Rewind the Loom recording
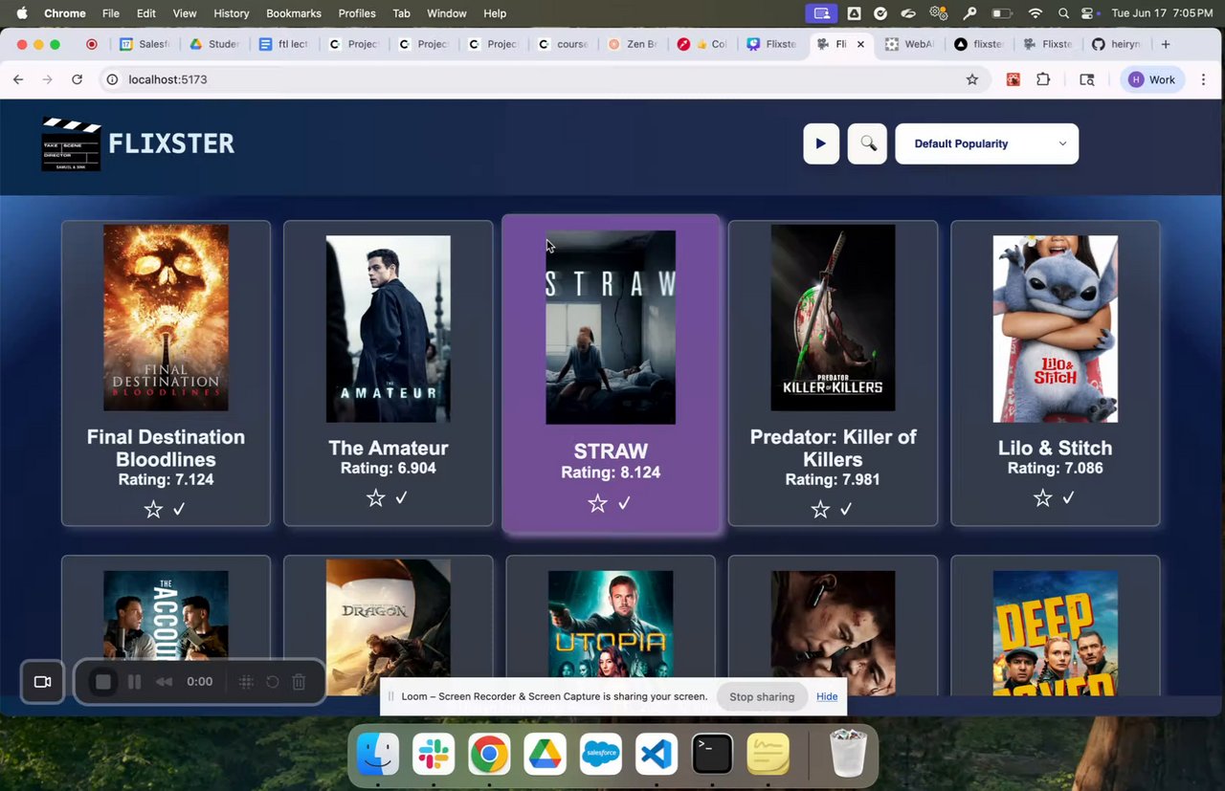This screenshot has width=1225, height=791. 164,682
